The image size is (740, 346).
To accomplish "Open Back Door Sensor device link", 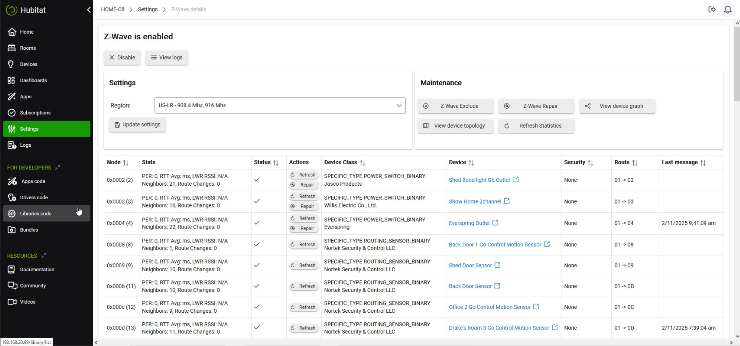I will click(474, 286).
